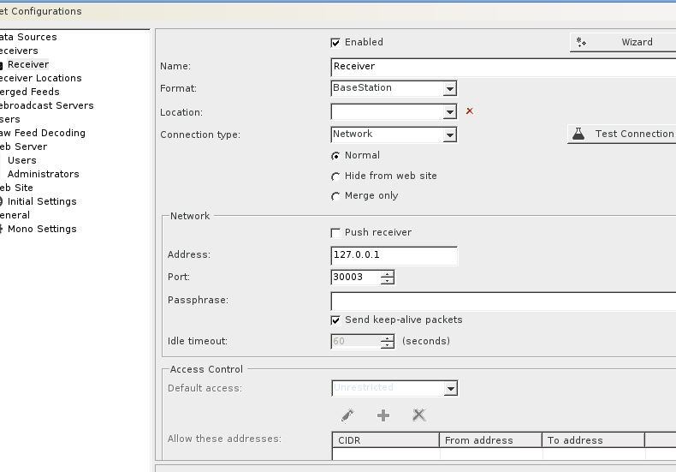Viewport: 676px width, 472px height.
Task: Click the Address field with 127.0.0.1
Action: [394, 255]
